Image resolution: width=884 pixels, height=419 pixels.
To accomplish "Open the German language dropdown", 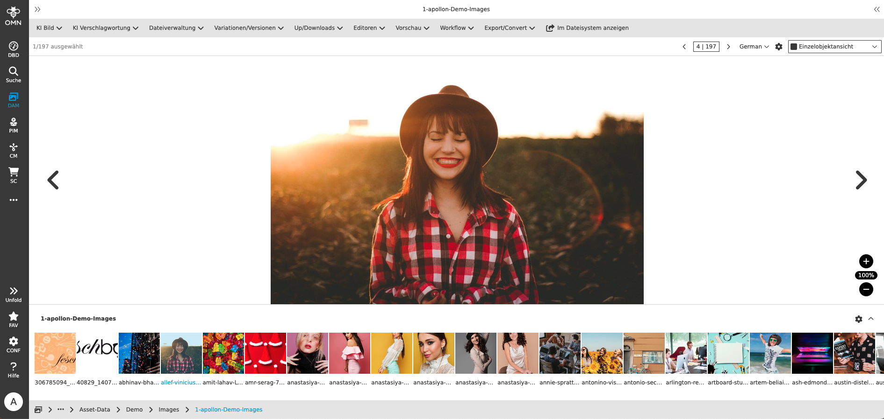I will point(754,47).
